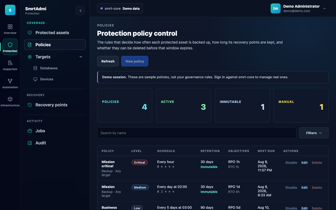Click the Protected assets shield icon

pos(30,33)
